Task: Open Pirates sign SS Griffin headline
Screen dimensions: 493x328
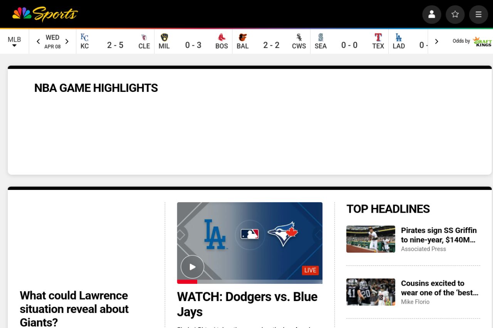Action: click(x=439, y=235)
